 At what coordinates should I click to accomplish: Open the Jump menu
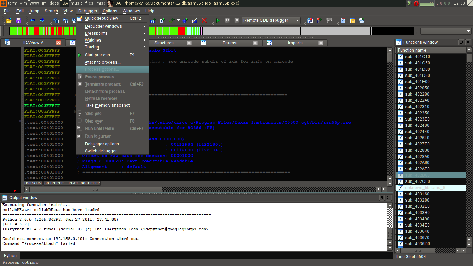click(x=34, y=11)
